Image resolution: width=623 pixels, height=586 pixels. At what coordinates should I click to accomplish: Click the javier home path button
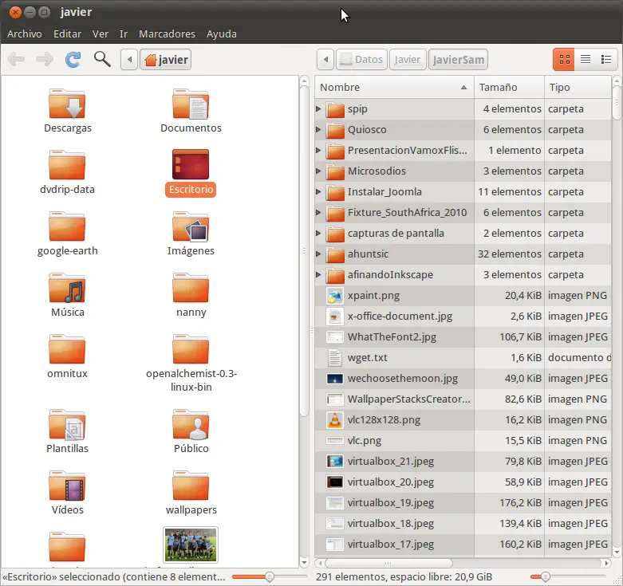(x=166, y=60)
